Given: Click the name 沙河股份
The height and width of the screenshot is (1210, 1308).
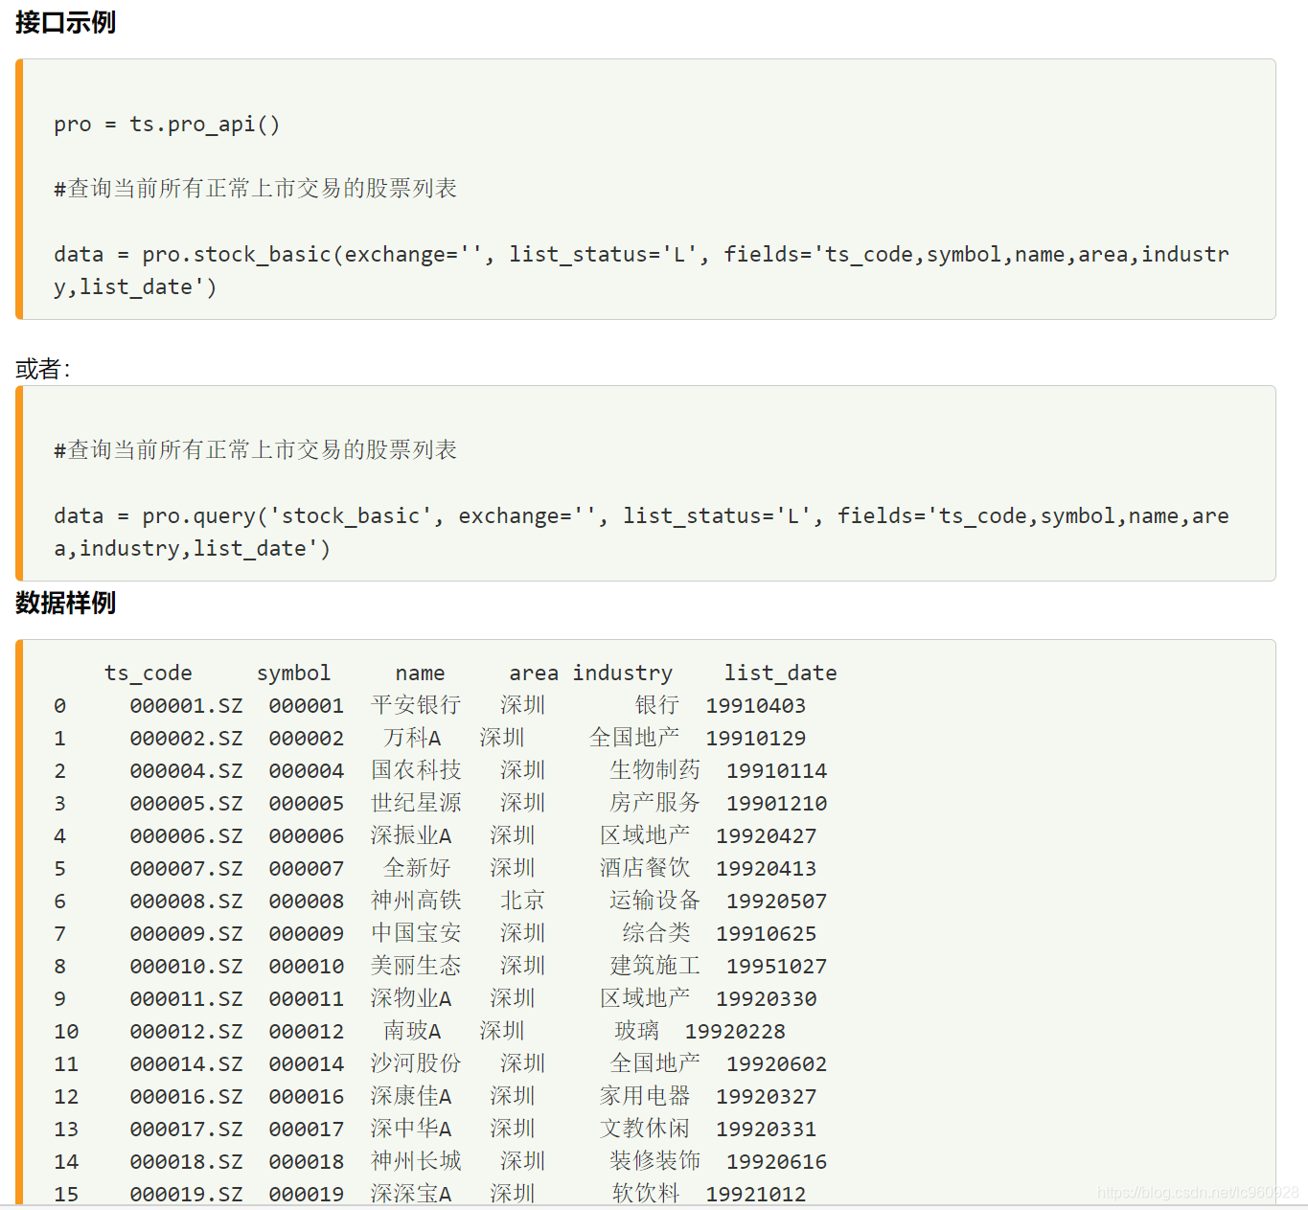Looking at the screenshot, I should point(416,1064).
